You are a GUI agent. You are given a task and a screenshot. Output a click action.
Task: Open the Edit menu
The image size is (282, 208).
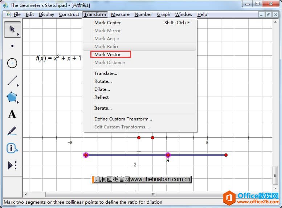(x=30, y=14)
